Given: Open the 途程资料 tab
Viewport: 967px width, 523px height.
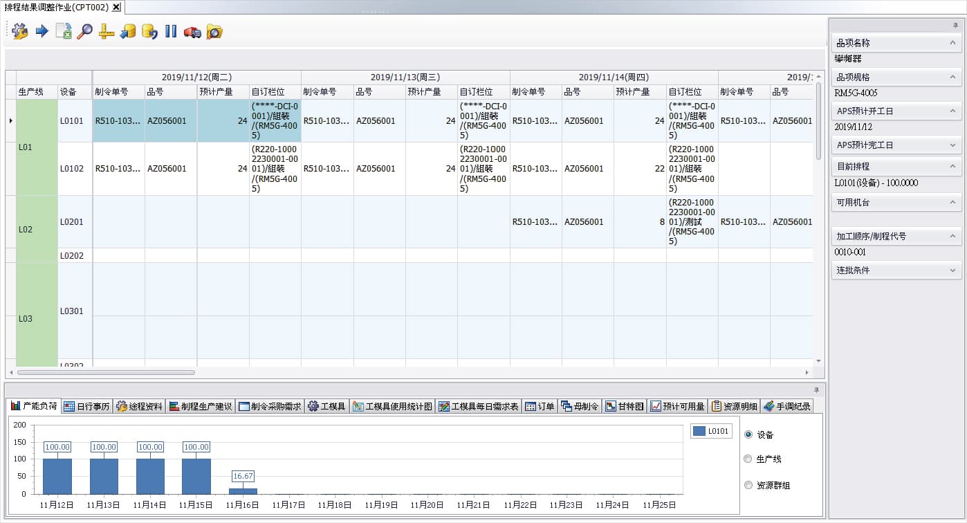Looking at the screenshot, I should [x=139, y=407].
